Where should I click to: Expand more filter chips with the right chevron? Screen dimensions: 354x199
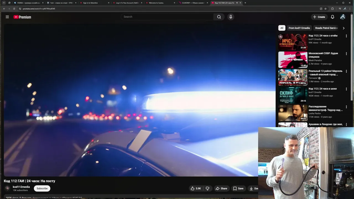point(343,28)
